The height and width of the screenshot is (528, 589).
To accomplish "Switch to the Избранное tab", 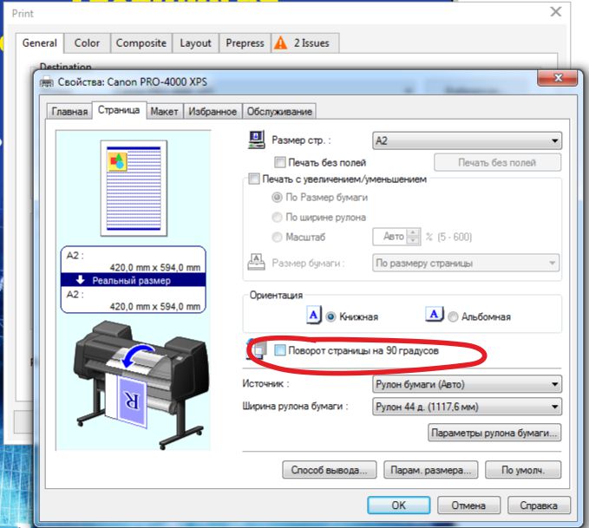I will (213, 112).
